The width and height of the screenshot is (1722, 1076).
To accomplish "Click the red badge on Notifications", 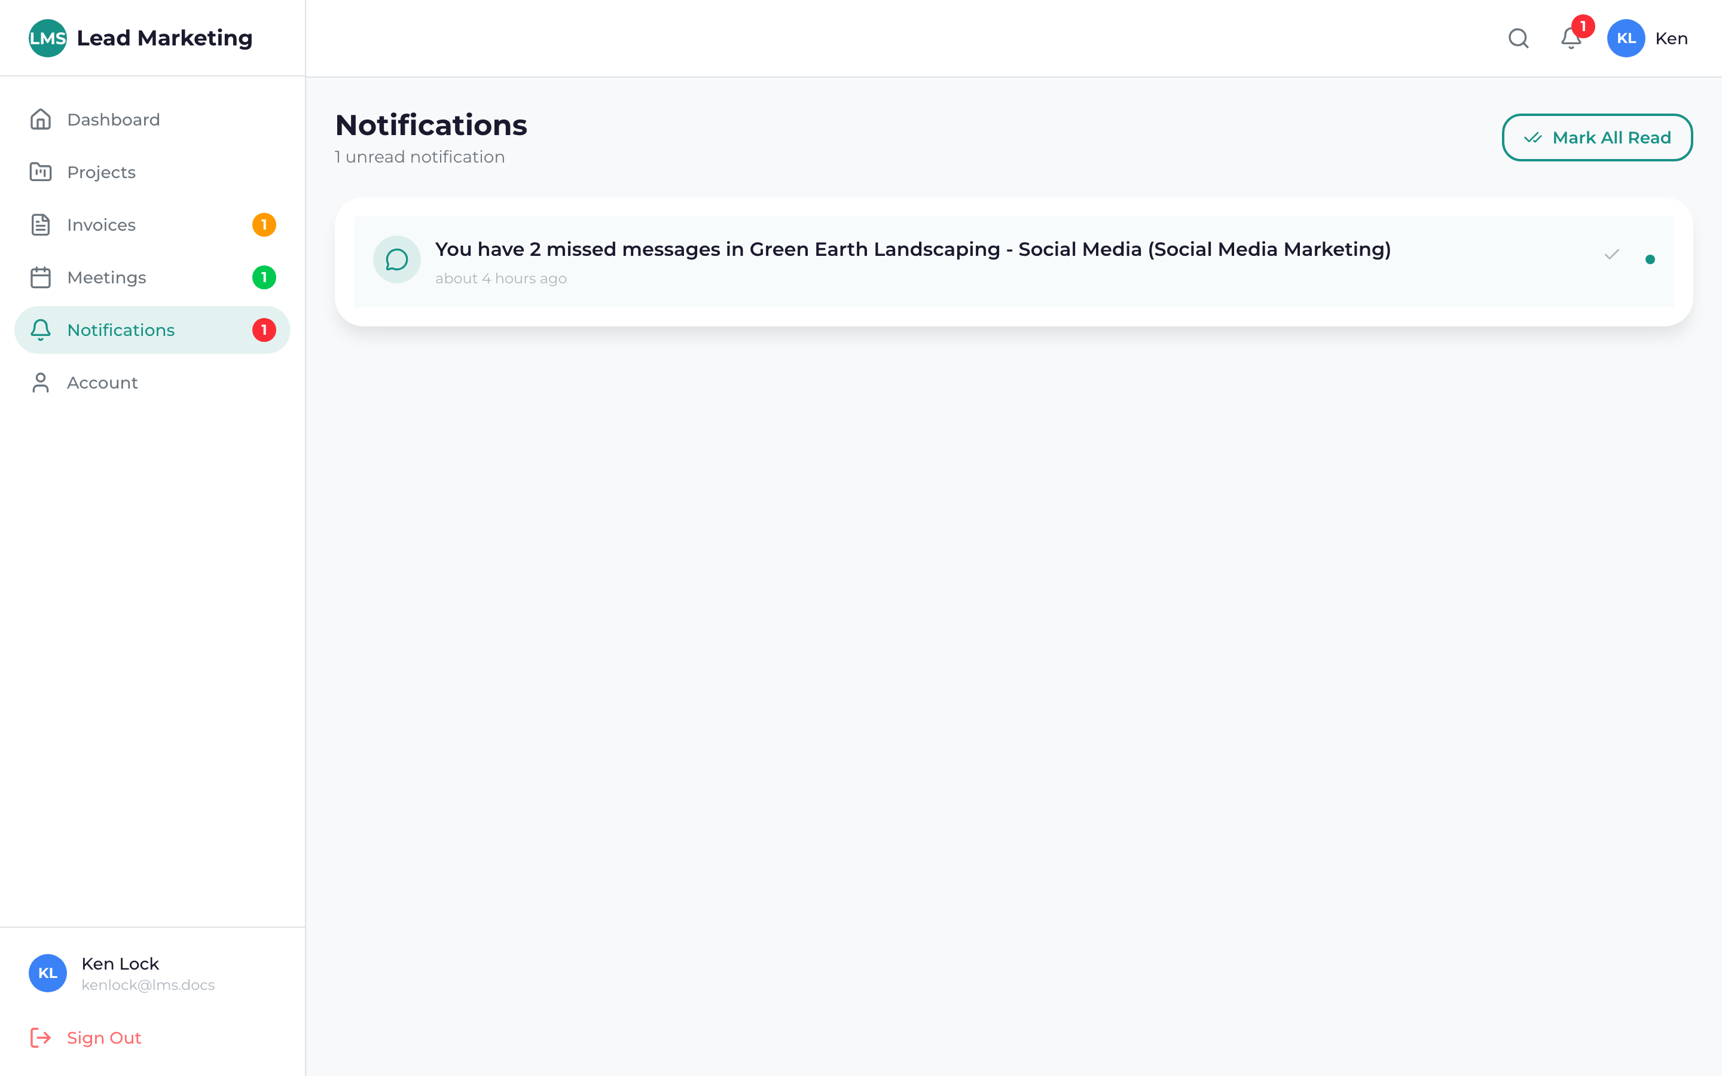I will point(264,329).
